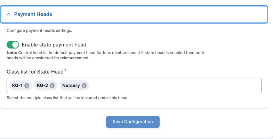Select the KG-1 tag label

[17, 85]
